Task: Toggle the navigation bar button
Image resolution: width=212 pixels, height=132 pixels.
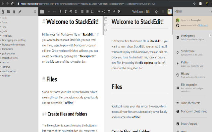Action: (106, 19)
